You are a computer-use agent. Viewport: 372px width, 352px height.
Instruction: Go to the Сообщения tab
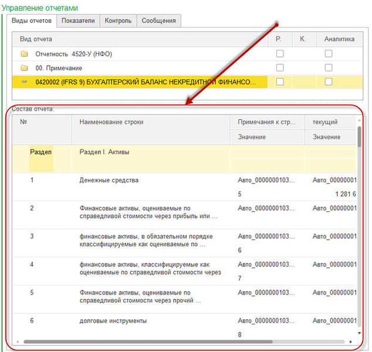pyautogui.click(x=158, y=21)
